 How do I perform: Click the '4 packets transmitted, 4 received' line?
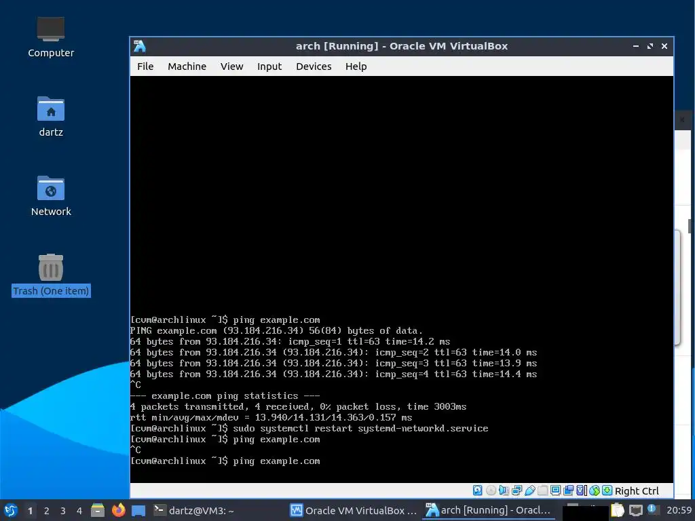point(298,407)
